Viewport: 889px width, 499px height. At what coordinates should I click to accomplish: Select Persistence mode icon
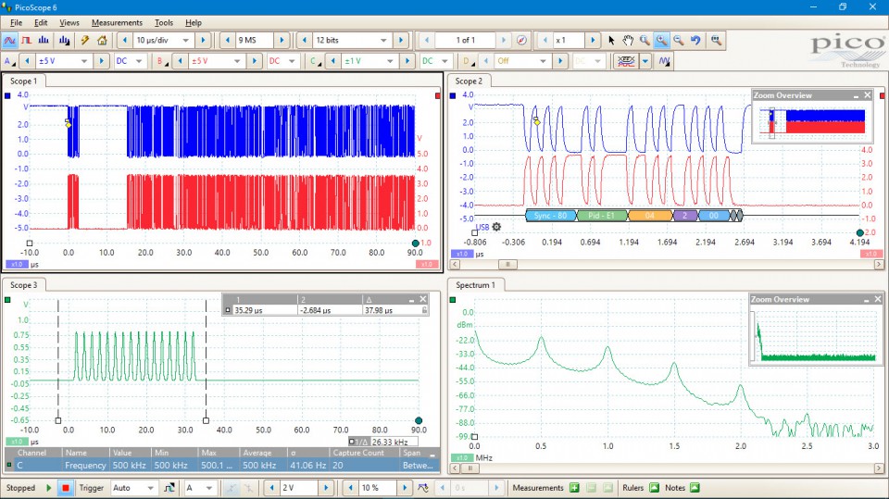tap(28, 41)
